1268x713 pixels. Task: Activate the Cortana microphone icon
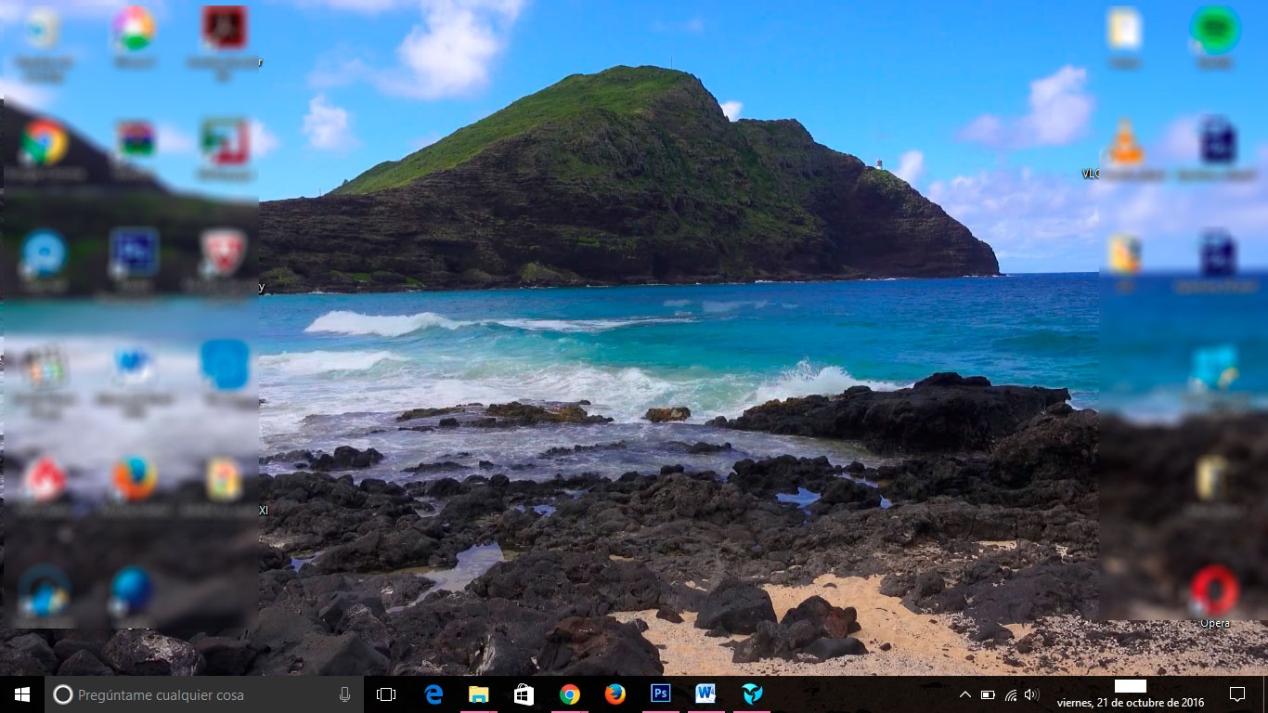pyautogui.click(x=344, y=694)
